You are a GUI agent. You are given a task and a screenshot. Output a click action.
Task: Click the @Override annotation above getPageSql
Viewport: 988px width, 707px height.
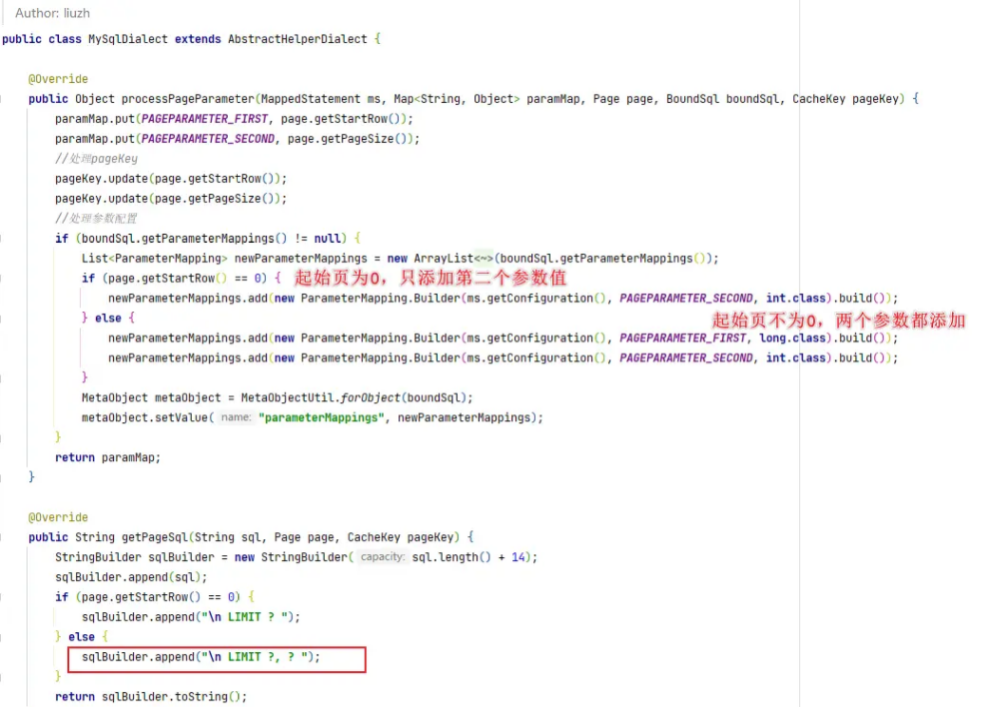[x=58, y=517]
